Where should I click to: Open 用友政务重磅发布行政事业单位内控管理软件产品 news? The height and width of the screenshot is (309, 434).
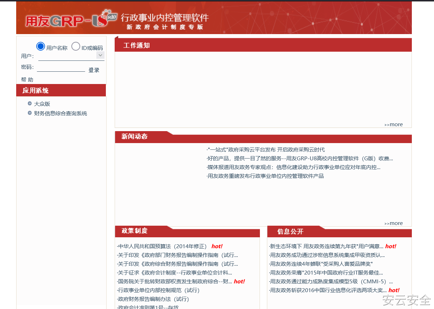pos(265,176)
